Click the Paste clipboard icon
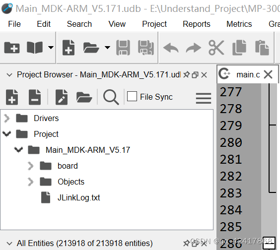Screen dimensions: 280x250 click(x=262, y=48)
